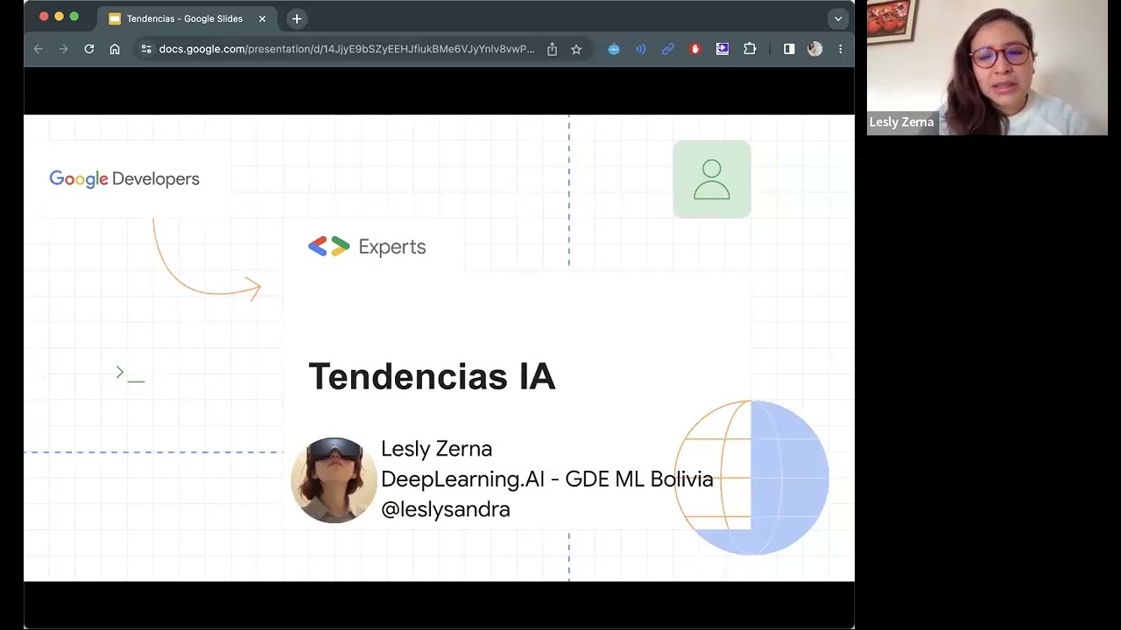This screenshot has width=1121, height=630.
Task: Open the sound wave extension icon
Action: pos(641,49)
